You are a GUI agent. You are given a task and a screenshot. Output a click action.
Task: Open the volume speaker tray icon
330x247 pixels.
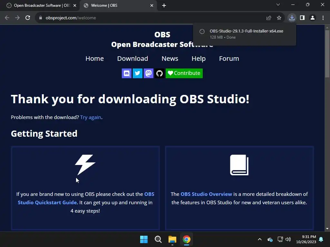288,239
